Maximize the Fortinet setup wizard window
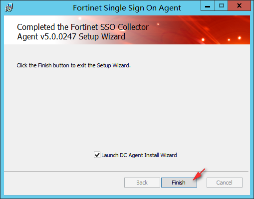The height and width of the screenshot is (199, 254). [x=222, y=5]
